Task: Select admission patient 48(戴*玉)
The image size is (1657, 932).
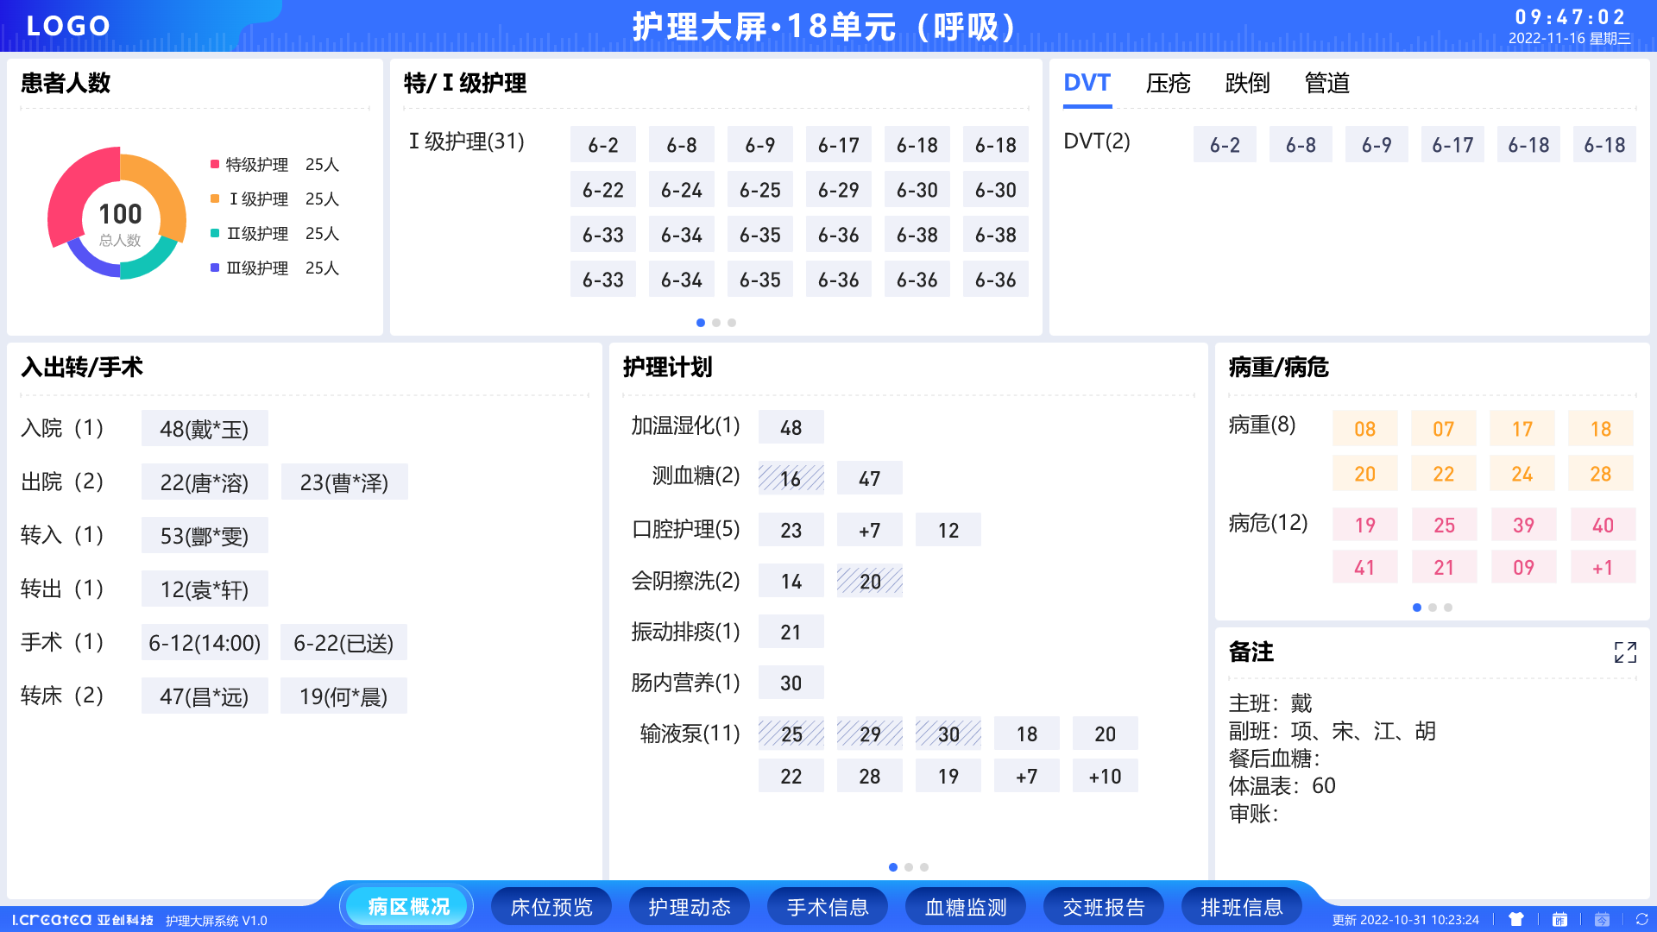Action: [x=205, y=429]
